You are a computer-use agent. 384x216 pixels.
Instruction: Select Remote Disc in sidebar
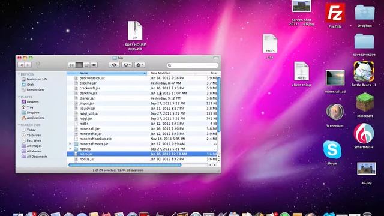(33, 90)
